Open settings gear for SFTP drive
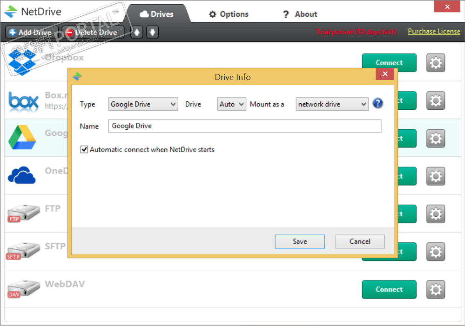The image size is (465, 326). click(436, 252)
